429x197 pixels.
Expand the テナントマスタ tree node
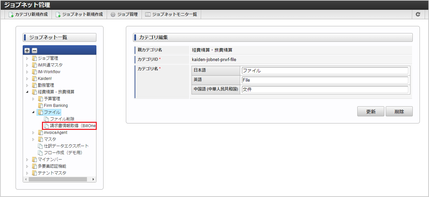27,173
